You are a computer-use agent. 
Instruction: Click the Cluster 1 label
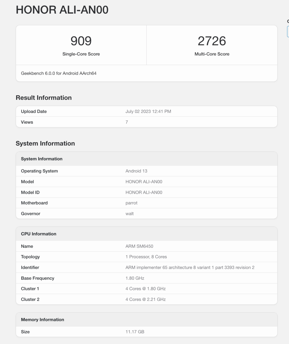pos(30,289)
